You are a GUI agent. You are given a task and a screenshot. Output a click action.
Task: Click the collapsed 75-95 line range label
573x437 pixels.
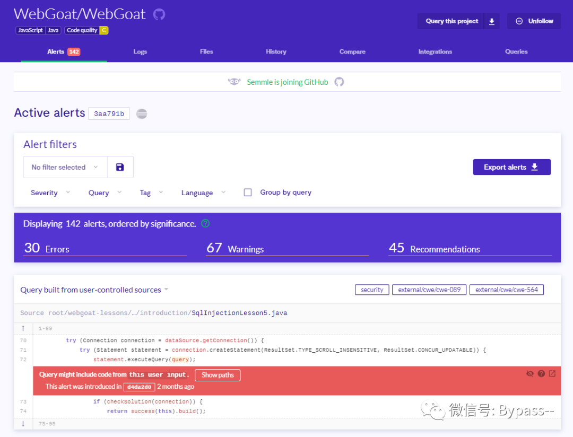(47, 424)
